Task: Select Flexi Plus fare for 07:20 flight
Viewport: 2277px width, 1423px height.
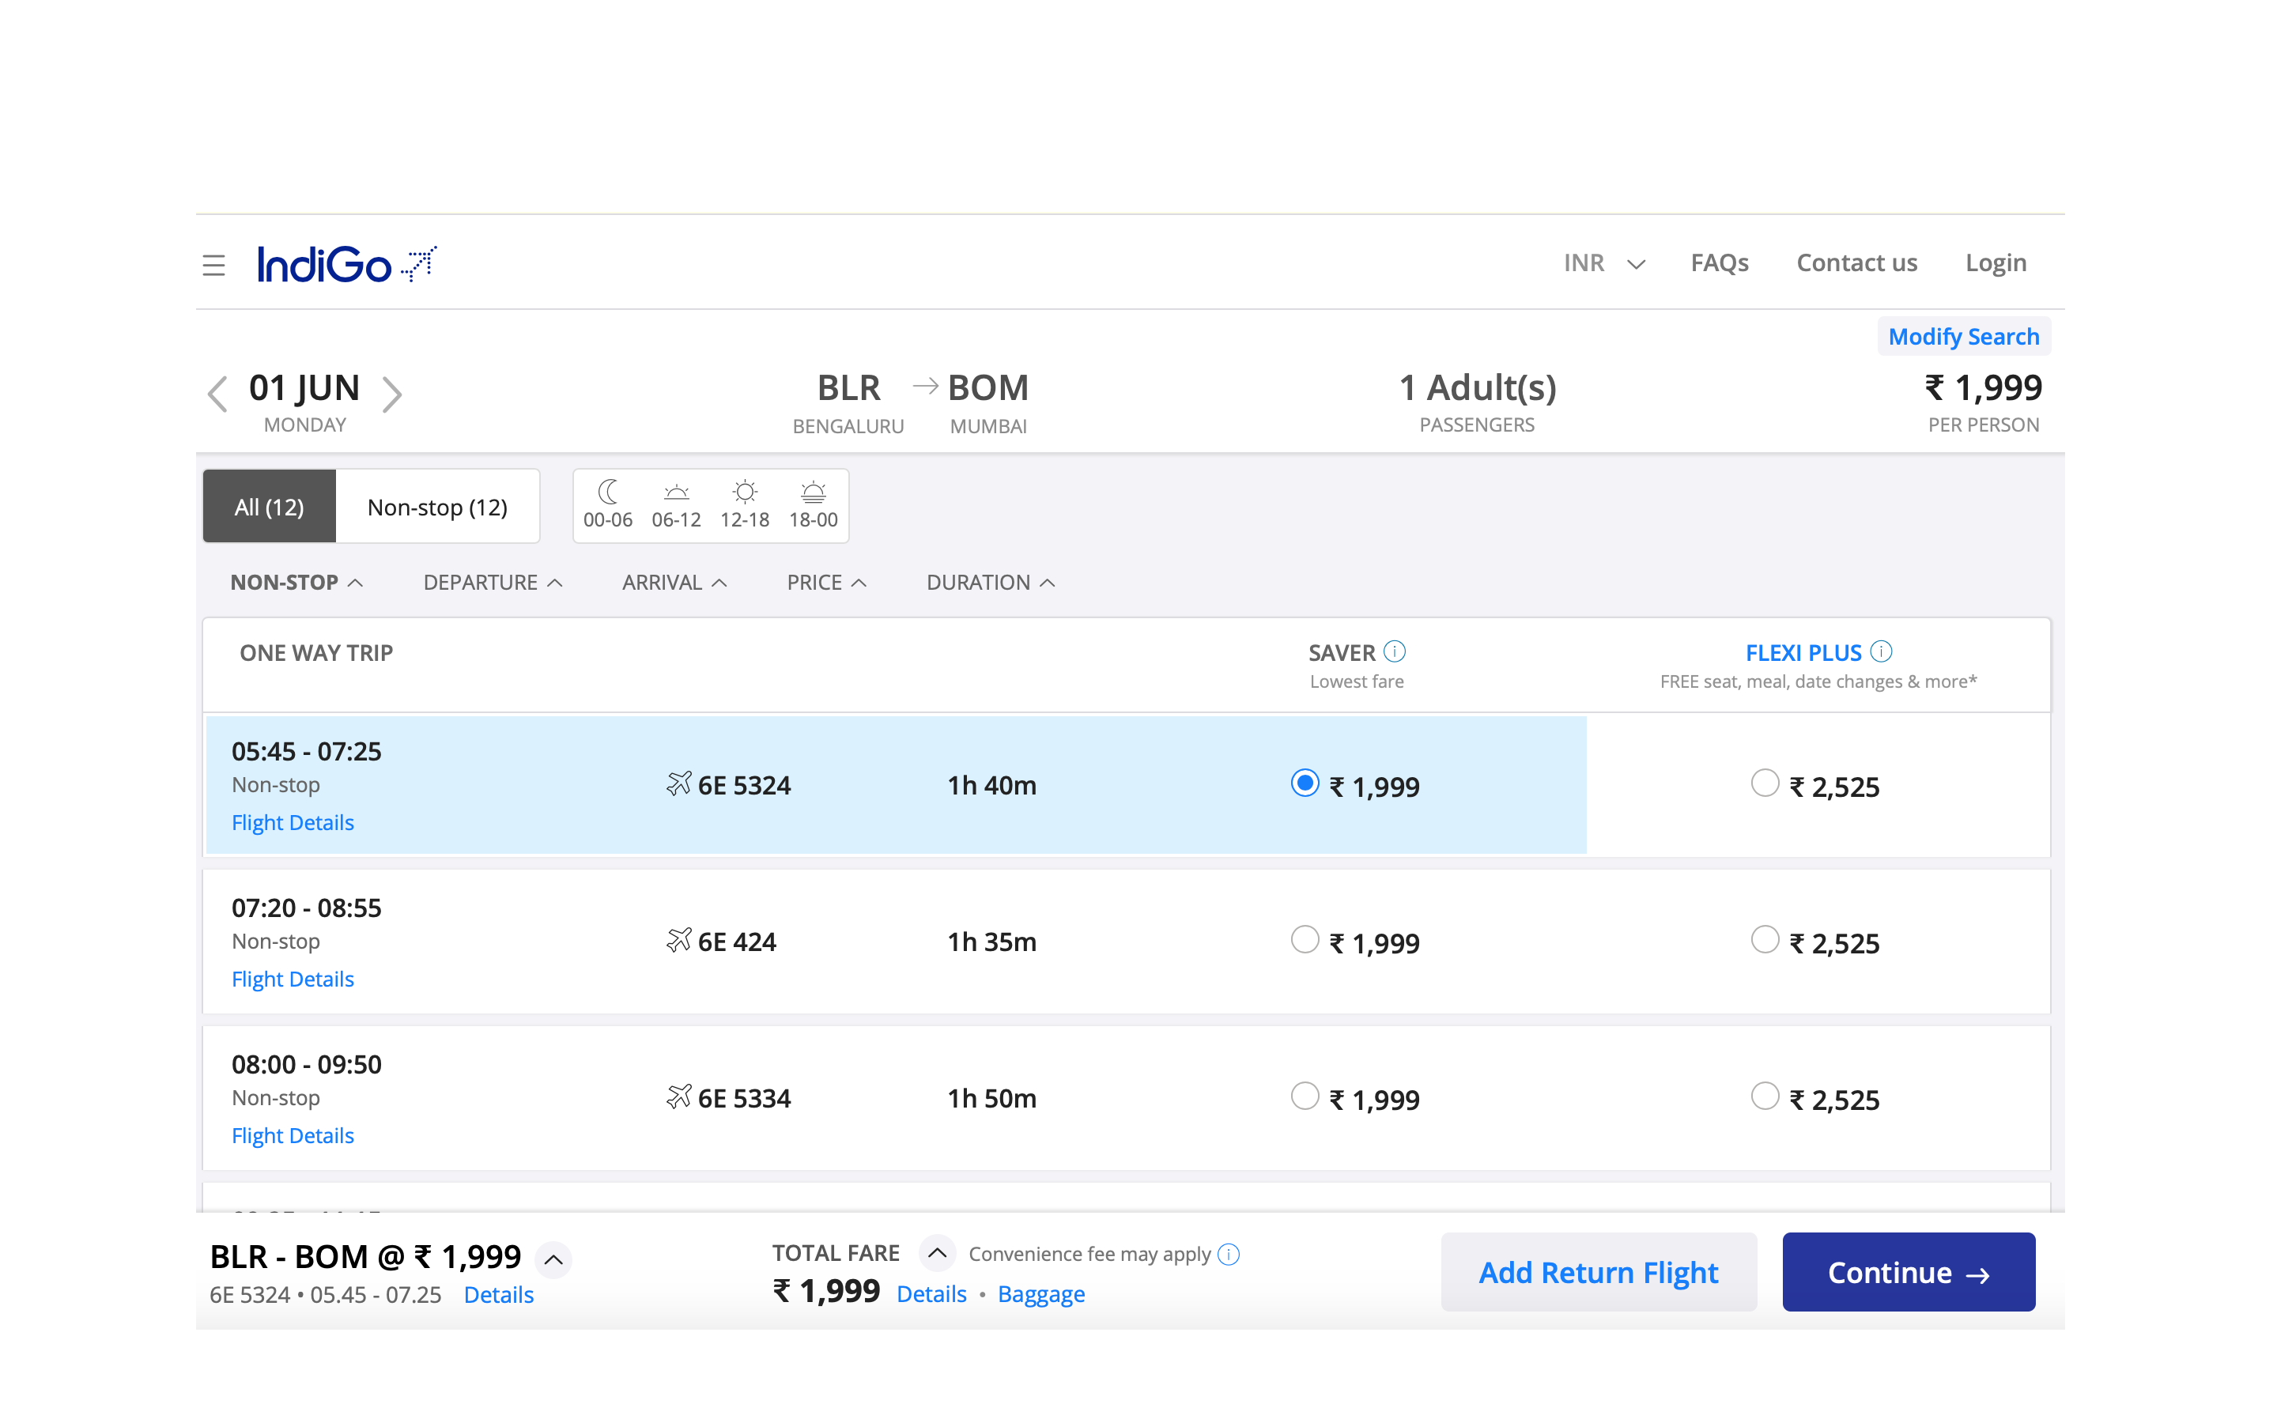Action: tap(1765, 939)
